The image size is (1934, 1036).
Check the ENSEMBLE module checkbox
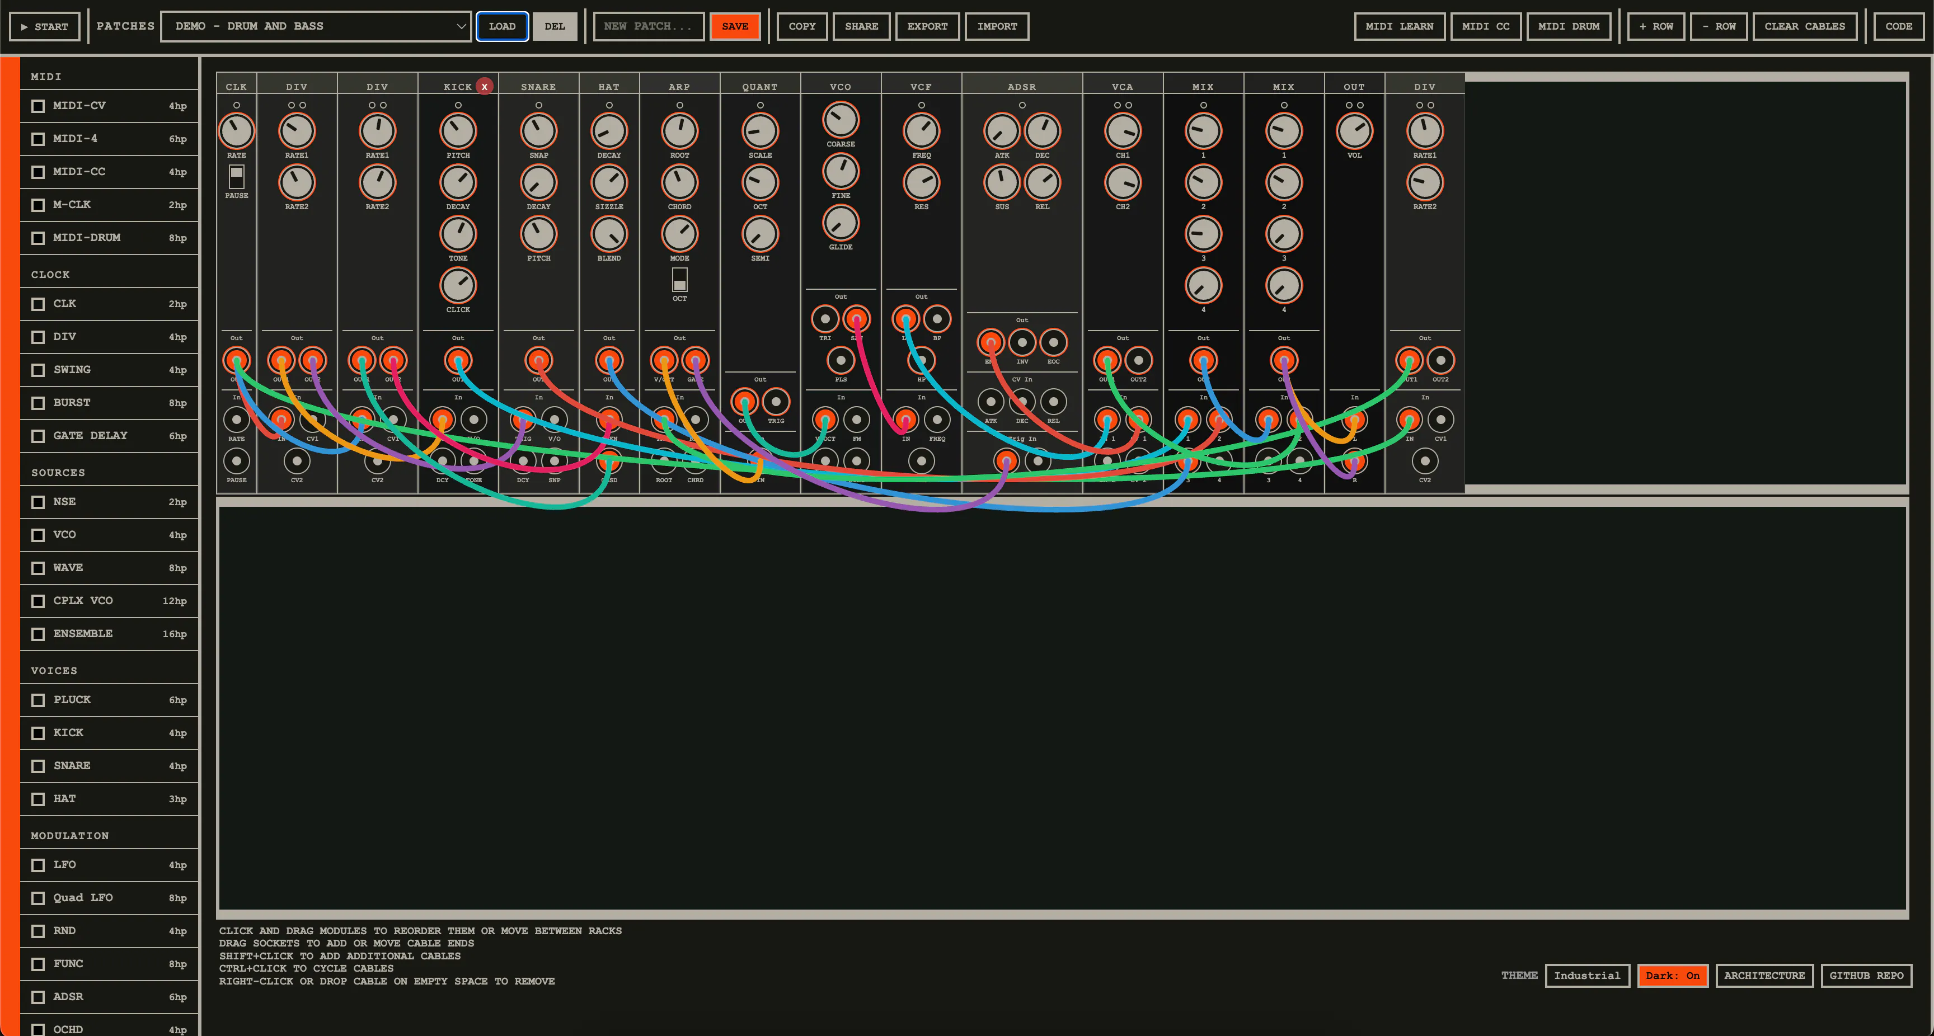38,634
